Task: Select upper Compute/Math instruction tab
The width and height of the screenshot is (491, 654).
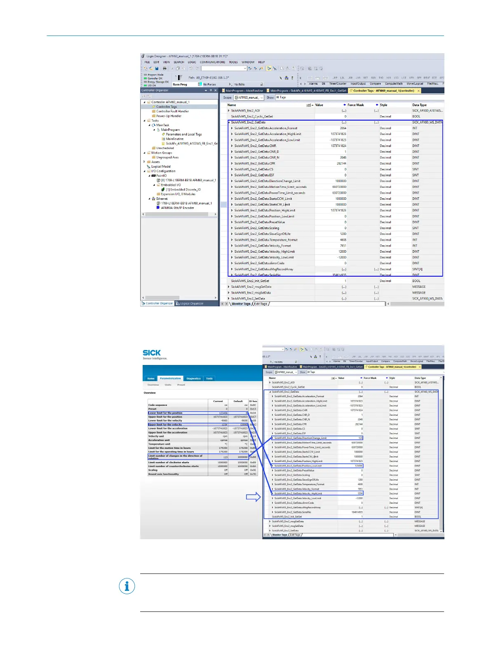Action: click(x=394, y=84)
